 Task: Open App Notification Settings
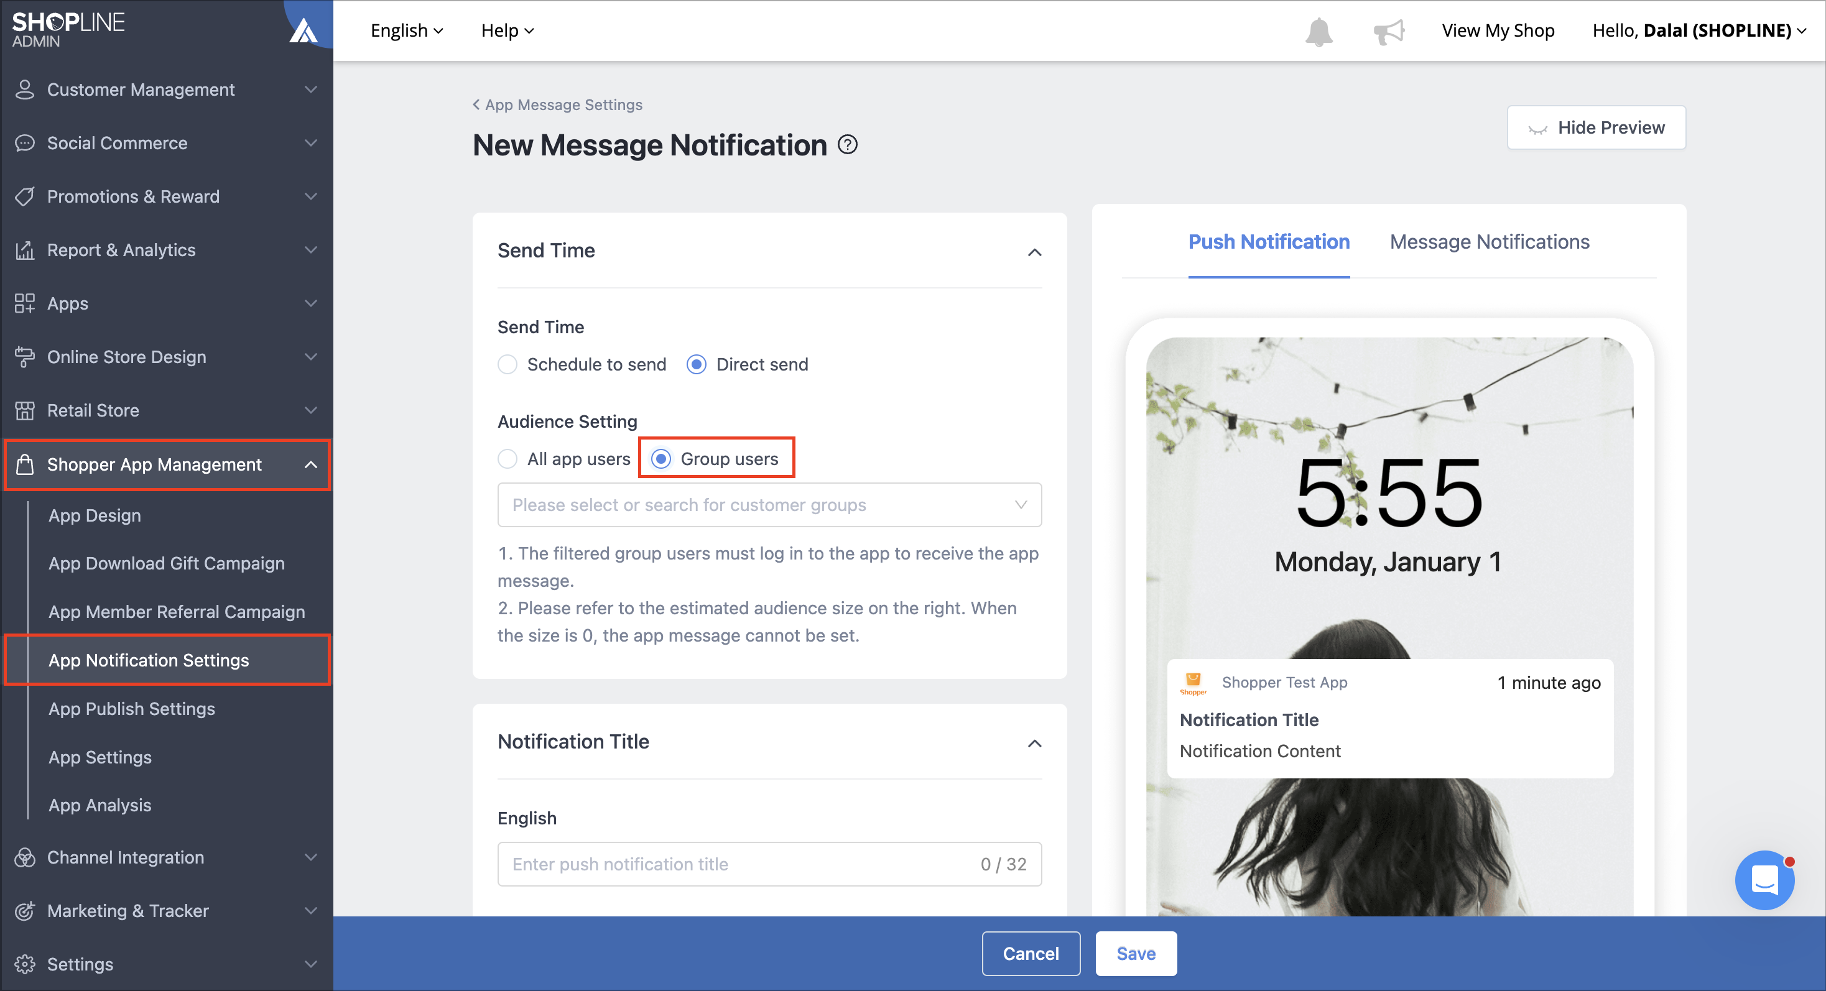[x=168, y=660]
